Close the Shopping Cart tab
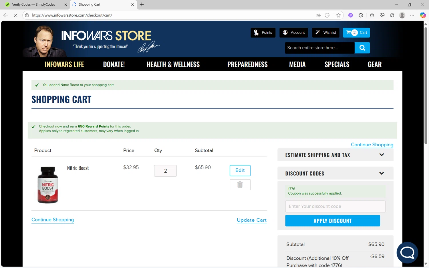This screenshot has height=268, width=429. [x=132, y=5]
